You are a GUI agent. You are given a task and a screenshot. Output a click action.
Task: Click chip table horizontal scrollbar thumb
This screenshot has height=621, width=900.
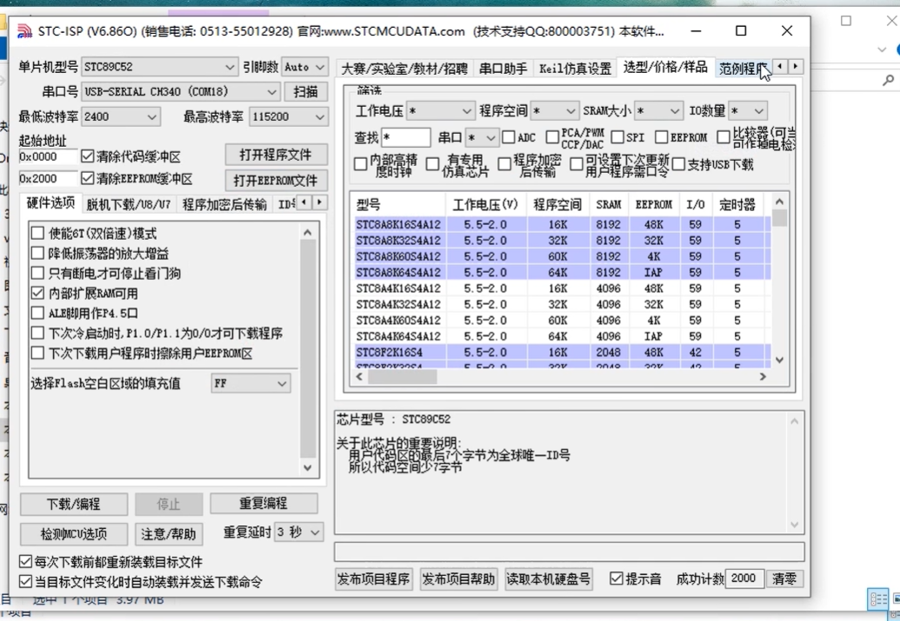click(403, 377)
